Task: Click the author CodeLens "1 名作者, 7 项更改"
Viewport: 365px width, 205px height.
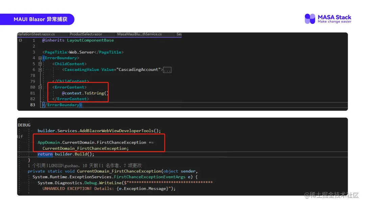Action: coord(121,166)
